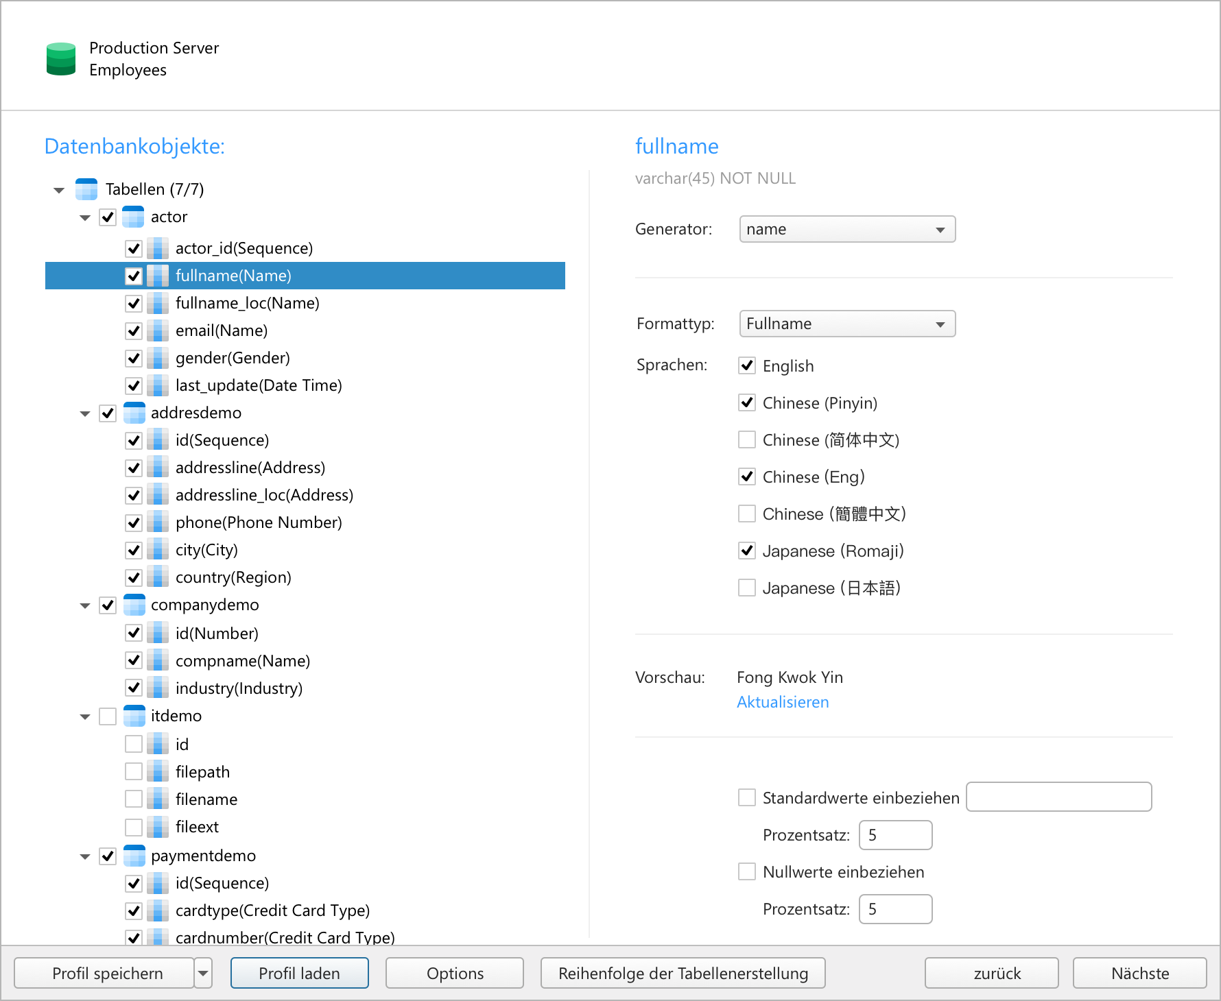
Task: Click column icon beside industry(Industry)
Action: 158,688
